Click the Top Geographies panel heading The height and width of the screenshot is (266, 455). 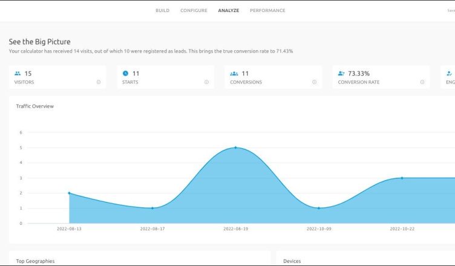pos(35,261)
